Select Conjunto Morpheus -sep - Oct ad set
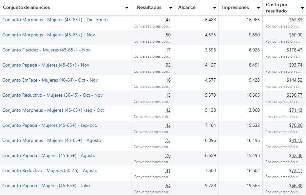 (x=53, y=110)
